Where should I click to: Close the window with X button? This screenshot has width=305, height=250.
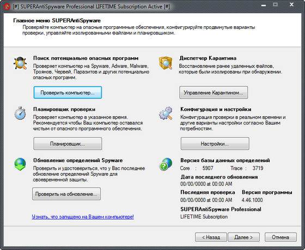click(x=291, y=5)
